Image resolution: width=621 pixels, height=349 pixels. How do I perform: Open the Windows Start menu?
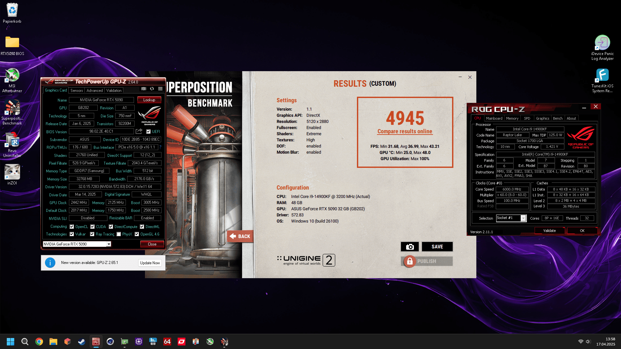(10, 342)
